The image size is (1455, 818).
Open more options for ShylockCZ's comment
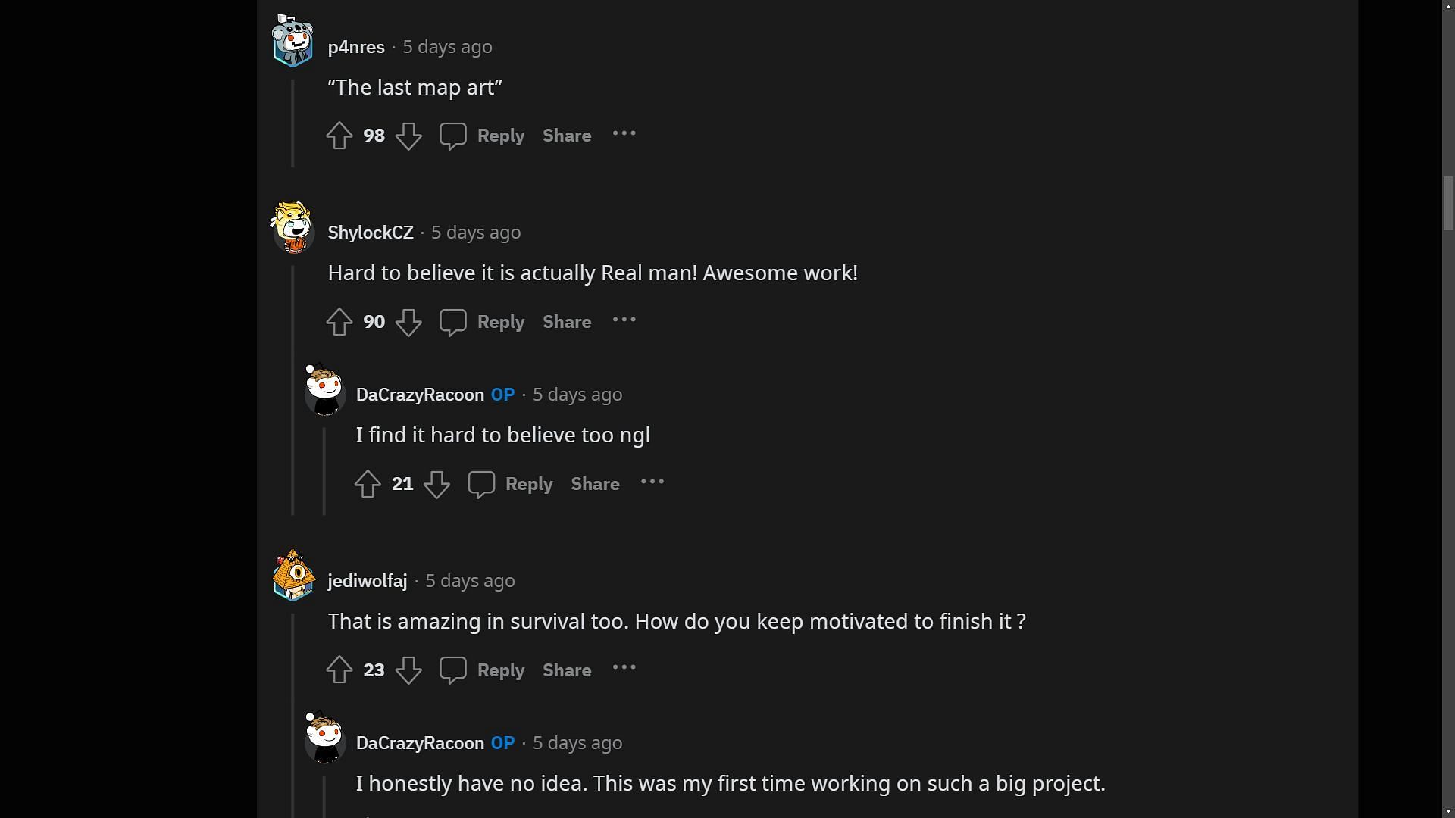click(624, 320)
